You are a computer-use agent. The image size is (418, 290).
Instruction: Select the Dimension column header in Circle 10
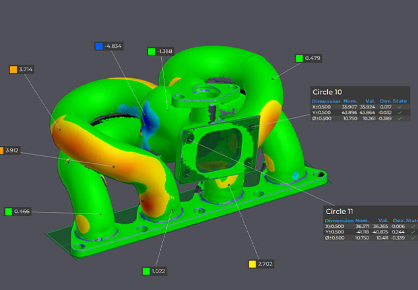[326, 101]
